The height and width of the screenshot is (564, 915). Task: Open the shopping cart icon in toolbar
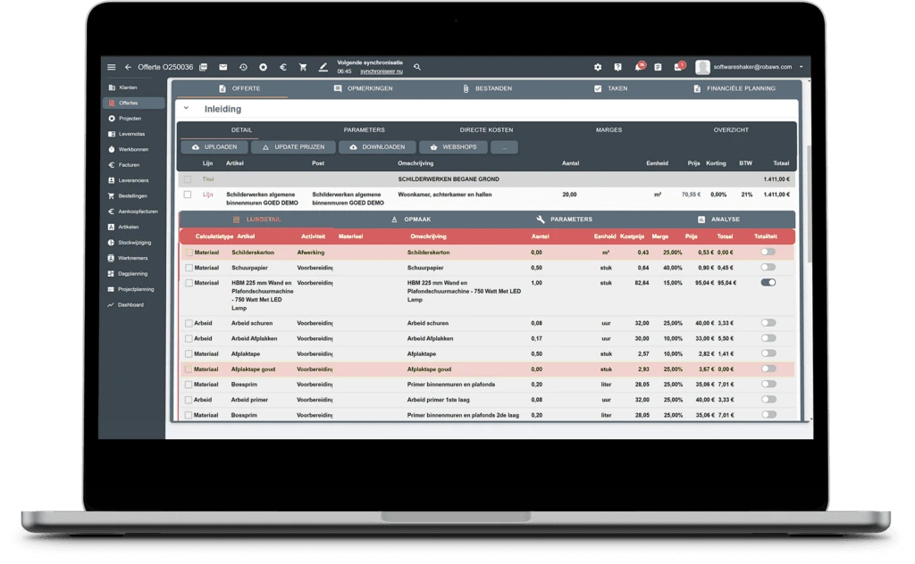[x=303, y=67]
